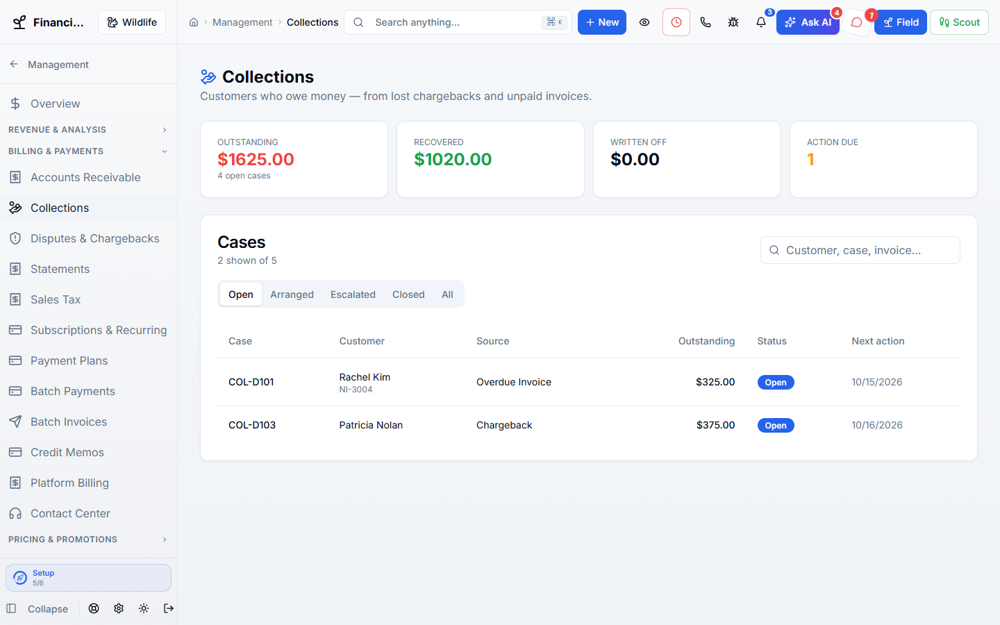
Task: Sort by Next action column header
Action: [x=878, y=341]
